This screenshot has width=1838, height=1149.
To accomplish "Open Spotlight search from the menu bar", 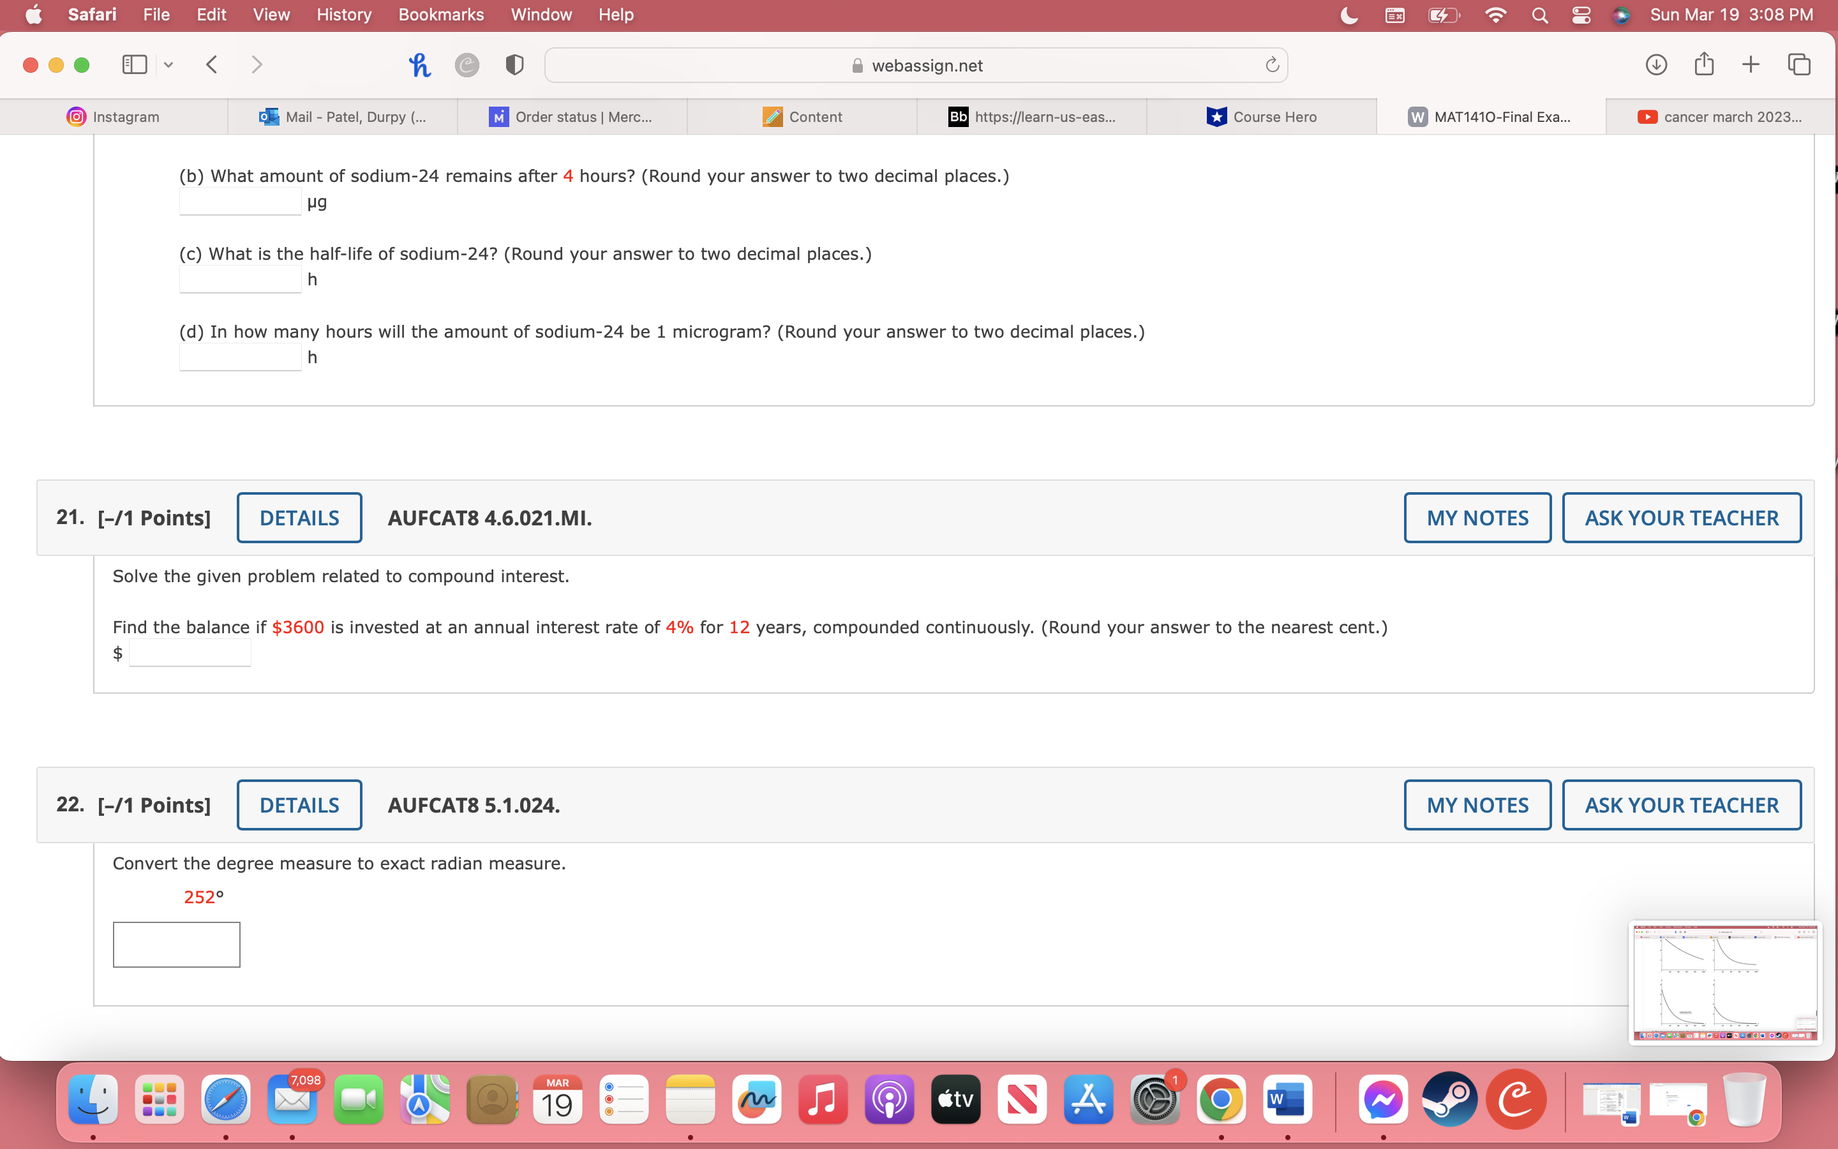I will tap(1539, 15).
